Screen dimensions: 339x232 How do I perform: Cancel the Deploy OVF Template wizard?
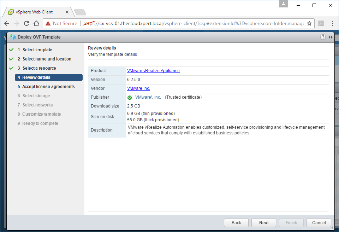319,223
